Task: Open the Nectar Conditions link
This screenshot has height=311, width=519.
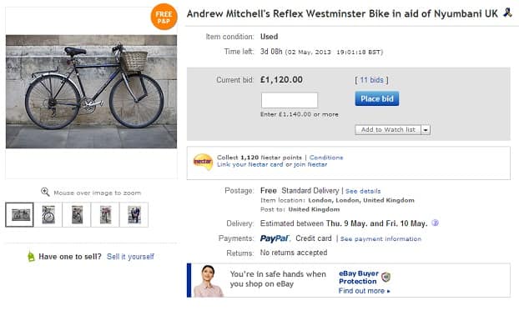Action: point(326,158)
